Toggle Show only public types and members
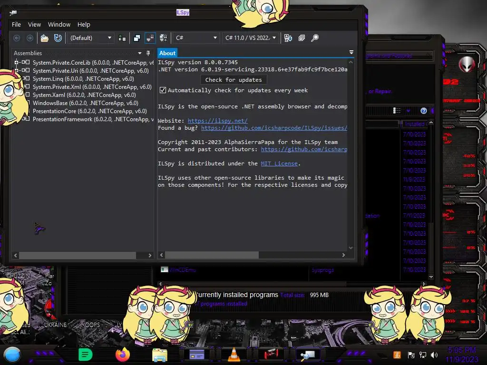Image resolution: width=487 pixels, height=365 pixels. [x=136, y=38]
